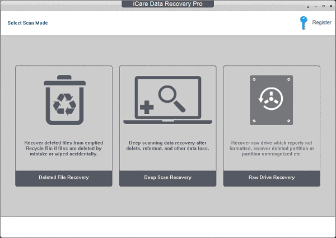The height and width of the screenshot is (238, 336).
Task: Click the 'Recover deleted files from emptied' description
Action: coord(64,149)
